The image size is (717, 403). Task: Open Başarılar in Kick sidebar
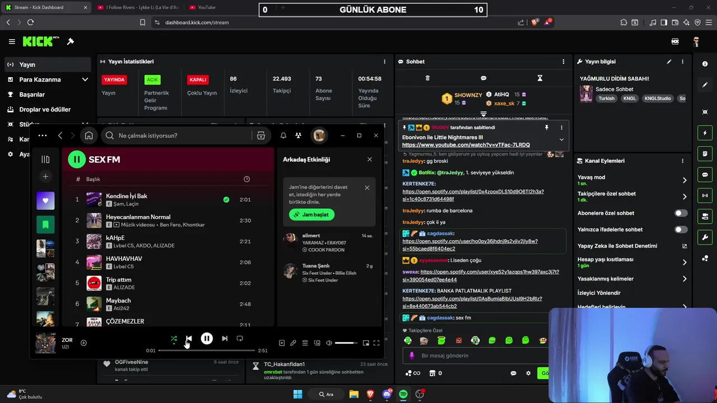point(48,95)
